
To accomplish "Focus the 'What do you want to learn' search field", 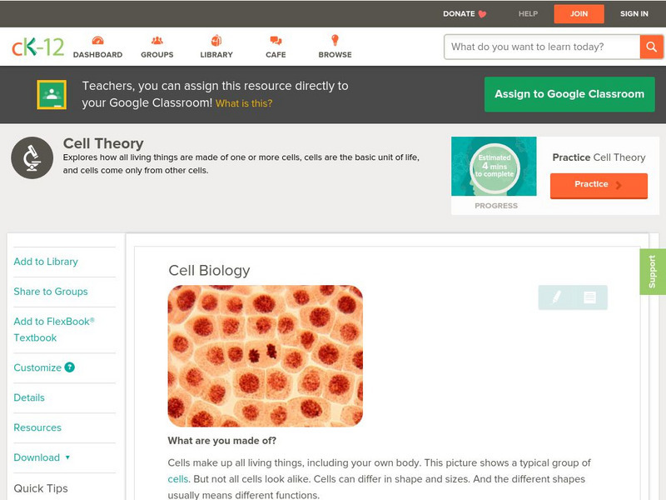I will [x=542, y=47].
